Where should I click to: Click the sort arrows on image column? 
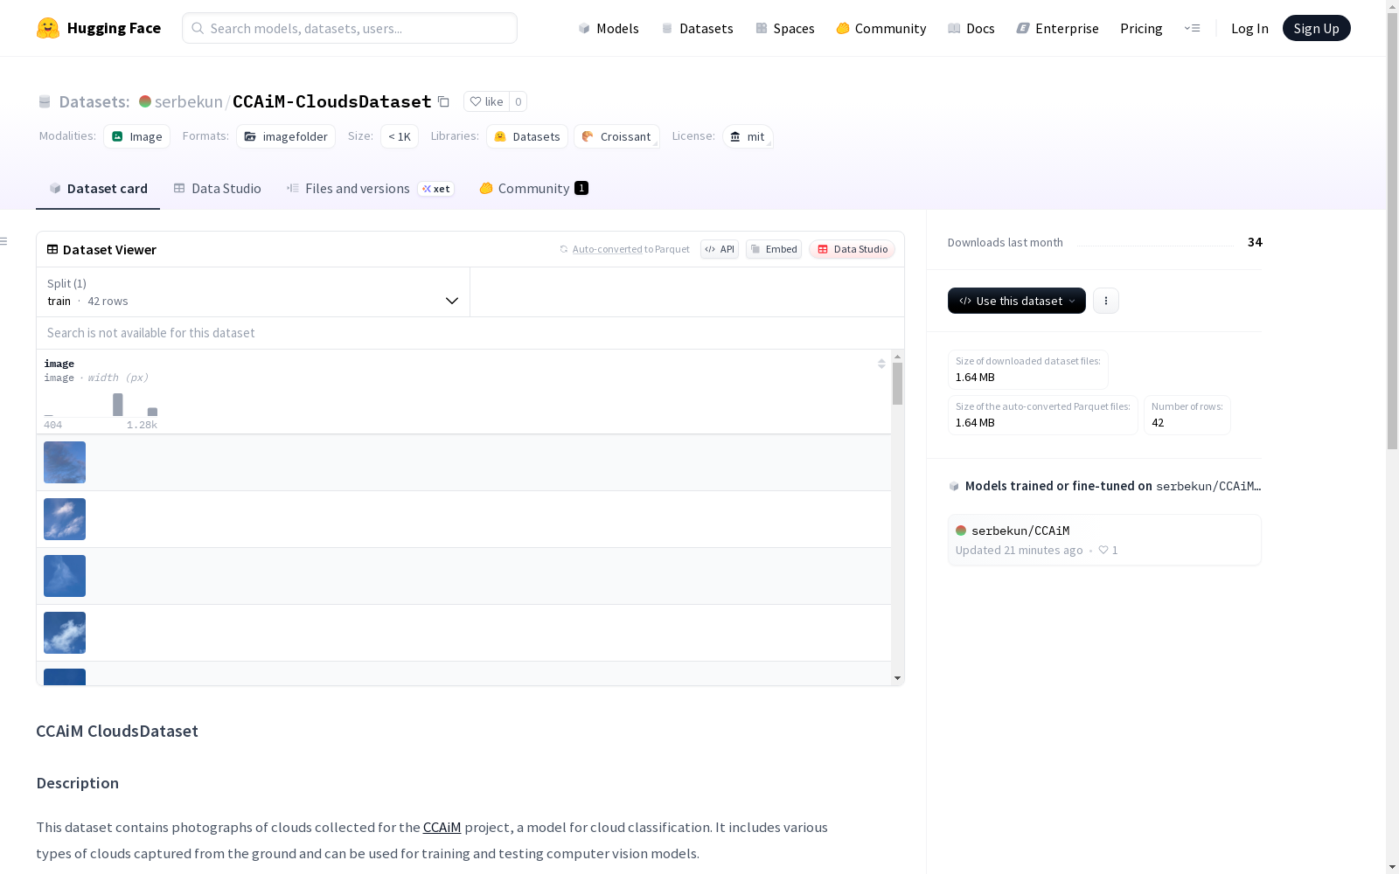[x=881, y=364]
